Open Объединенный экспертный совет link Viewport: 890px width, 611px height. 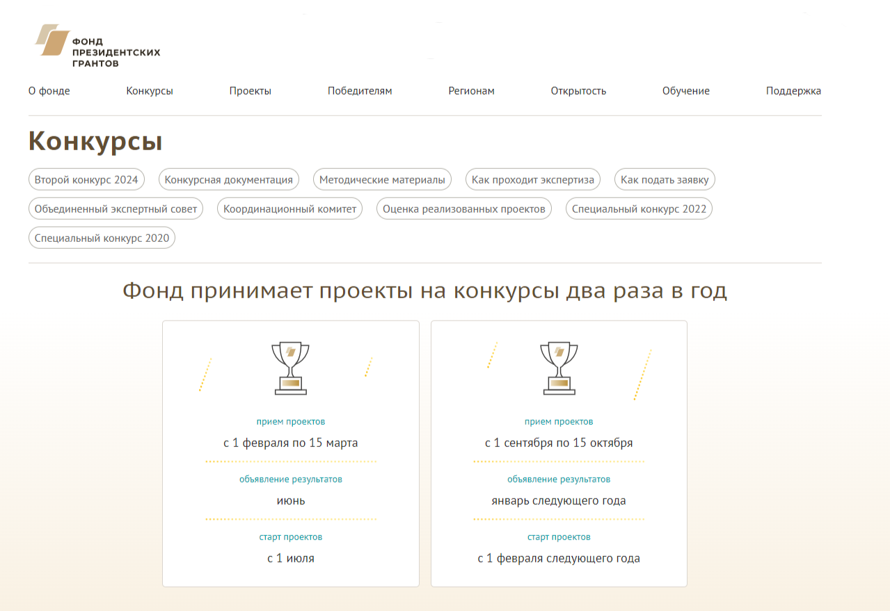click(x=116, y=209)
